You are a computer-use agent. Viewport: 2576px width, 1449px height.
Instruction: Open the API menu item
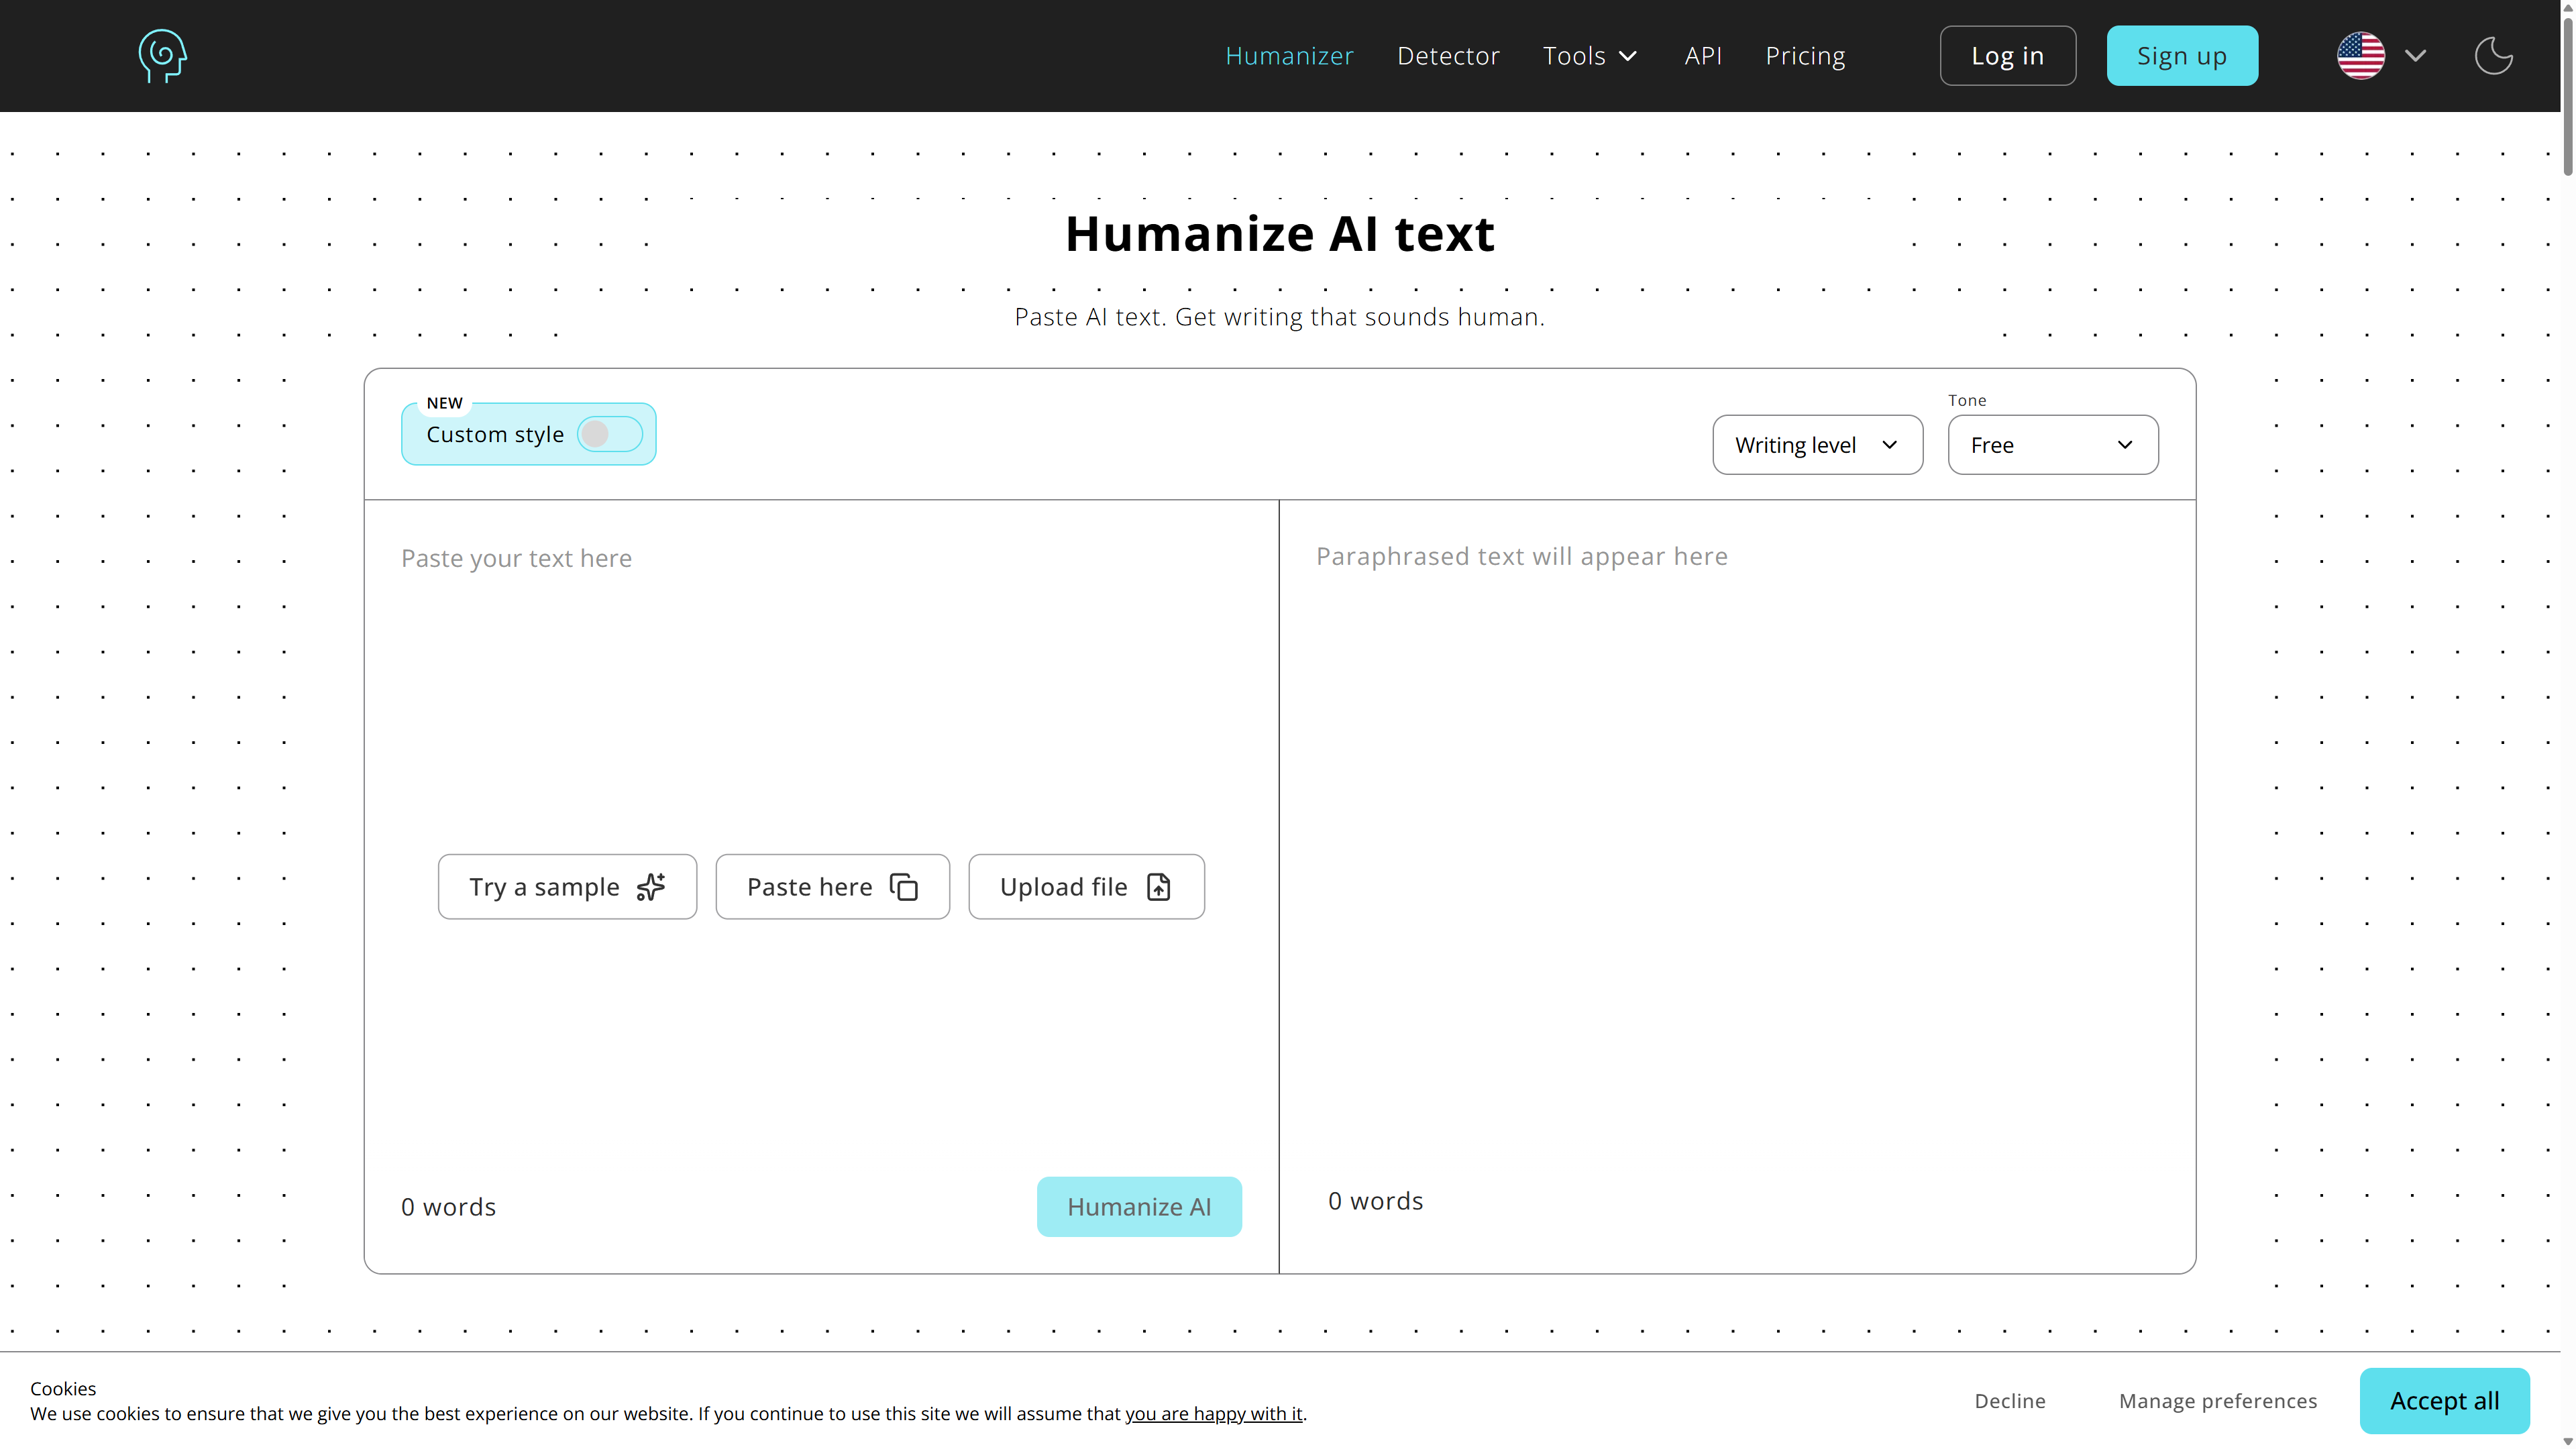pos(1702,56)
